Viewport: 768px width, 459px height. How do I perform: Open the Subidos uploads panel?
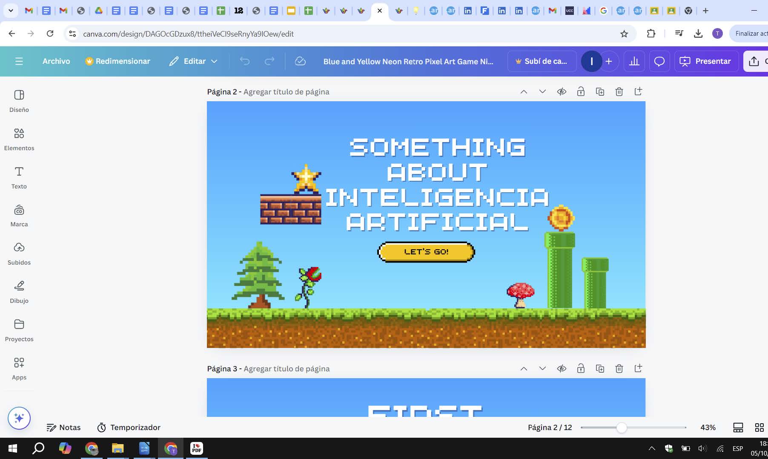pos(19,254)
